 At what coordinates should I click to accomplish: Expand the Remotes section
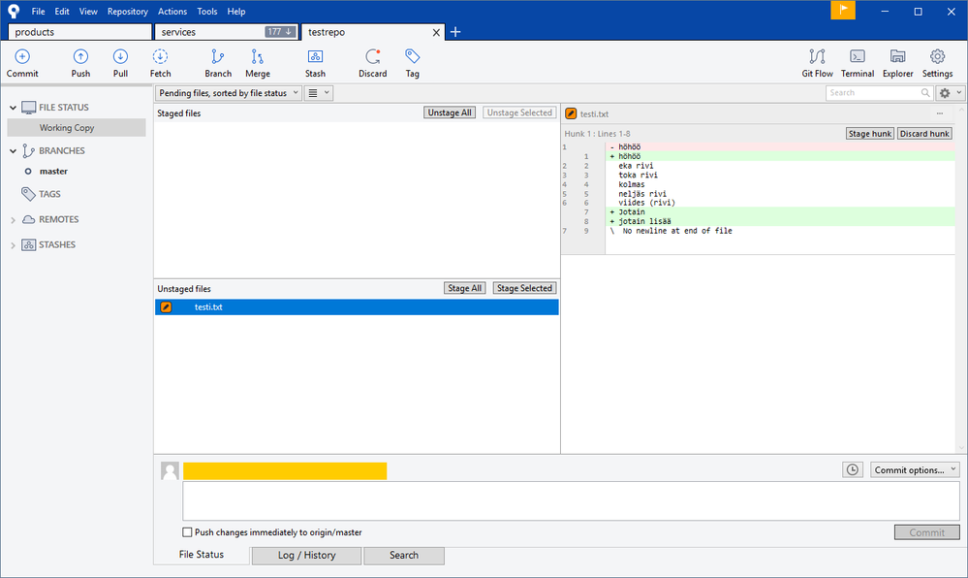13,220
